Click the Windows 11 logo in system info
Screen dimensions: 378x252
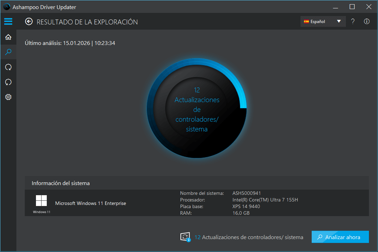click(41, 201)
